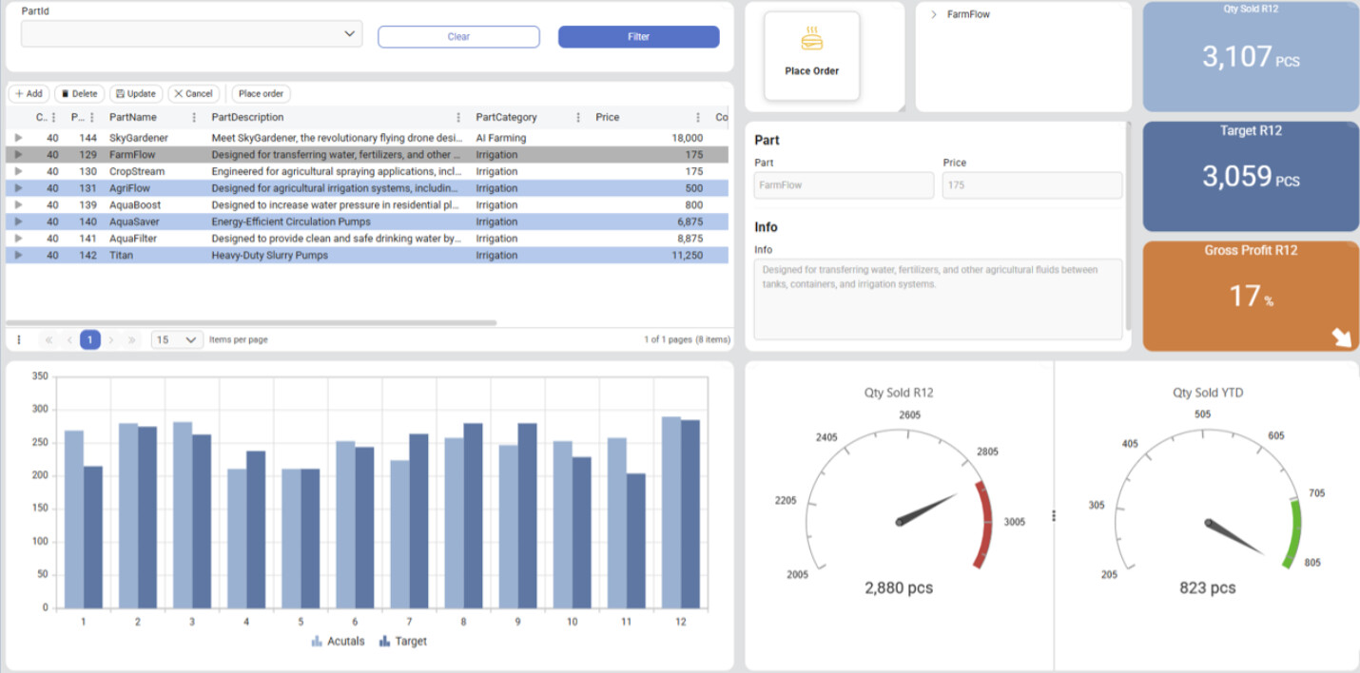This screenshot has width=1360, height=673.
Task: Click the Gross Profit downward arrow icon
Action: pyautogui.click(x=1342, y=337)
